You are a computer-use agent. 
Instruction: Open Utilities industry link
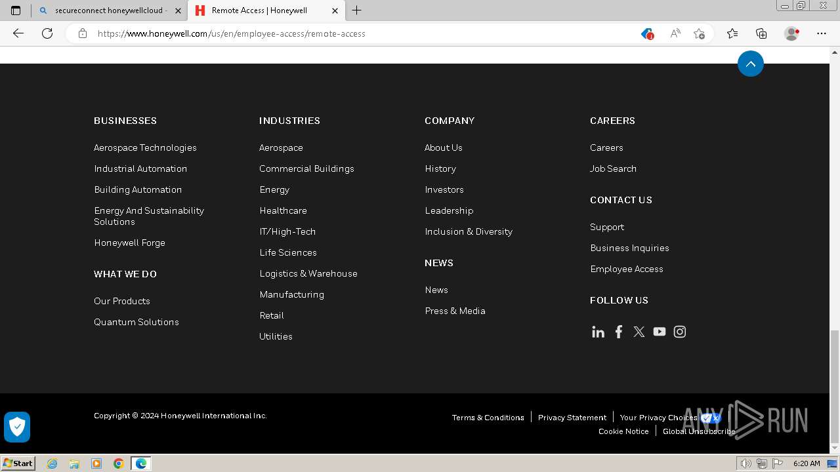point(276,336)
